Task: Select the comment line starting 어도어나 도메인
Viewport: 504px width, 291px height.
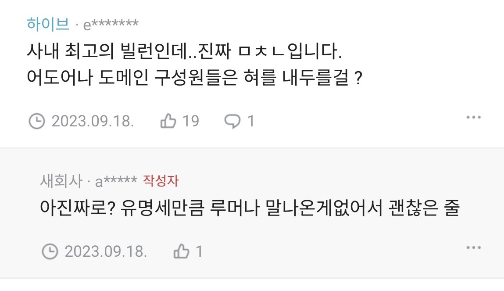Action: click(x=193, y=79)
